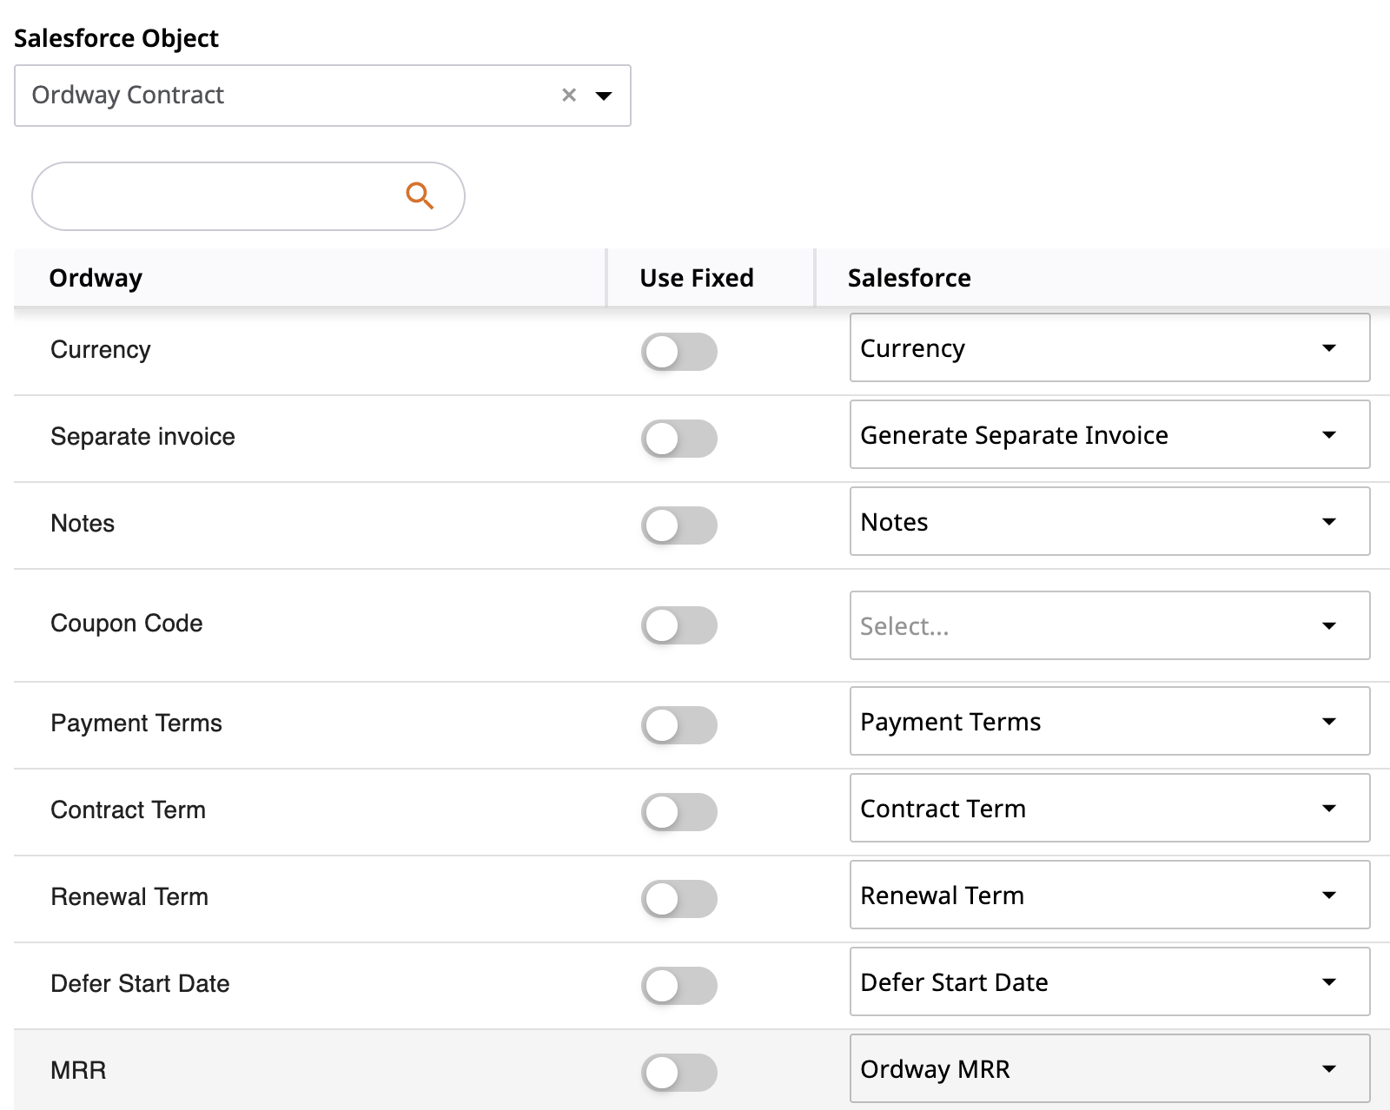
Task: Select the Payment Terms row label
Action: [x=136, y=723]
